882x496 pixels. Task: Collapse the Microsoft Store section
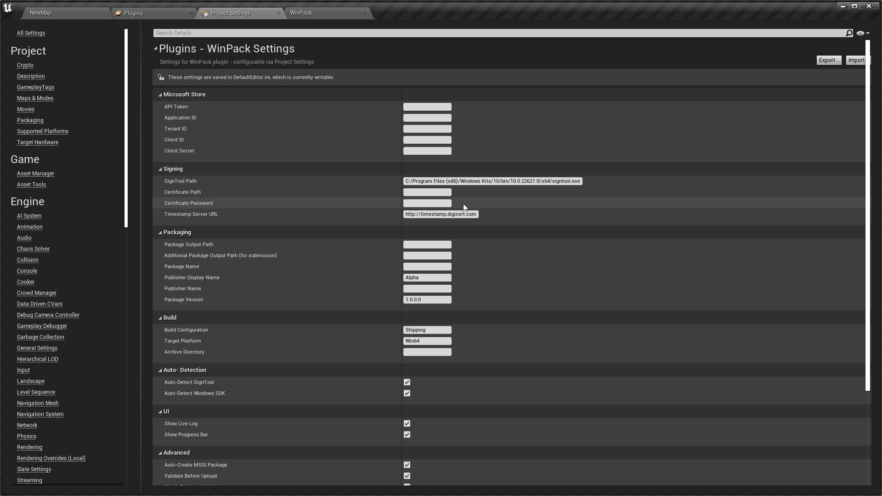[160, 95]
